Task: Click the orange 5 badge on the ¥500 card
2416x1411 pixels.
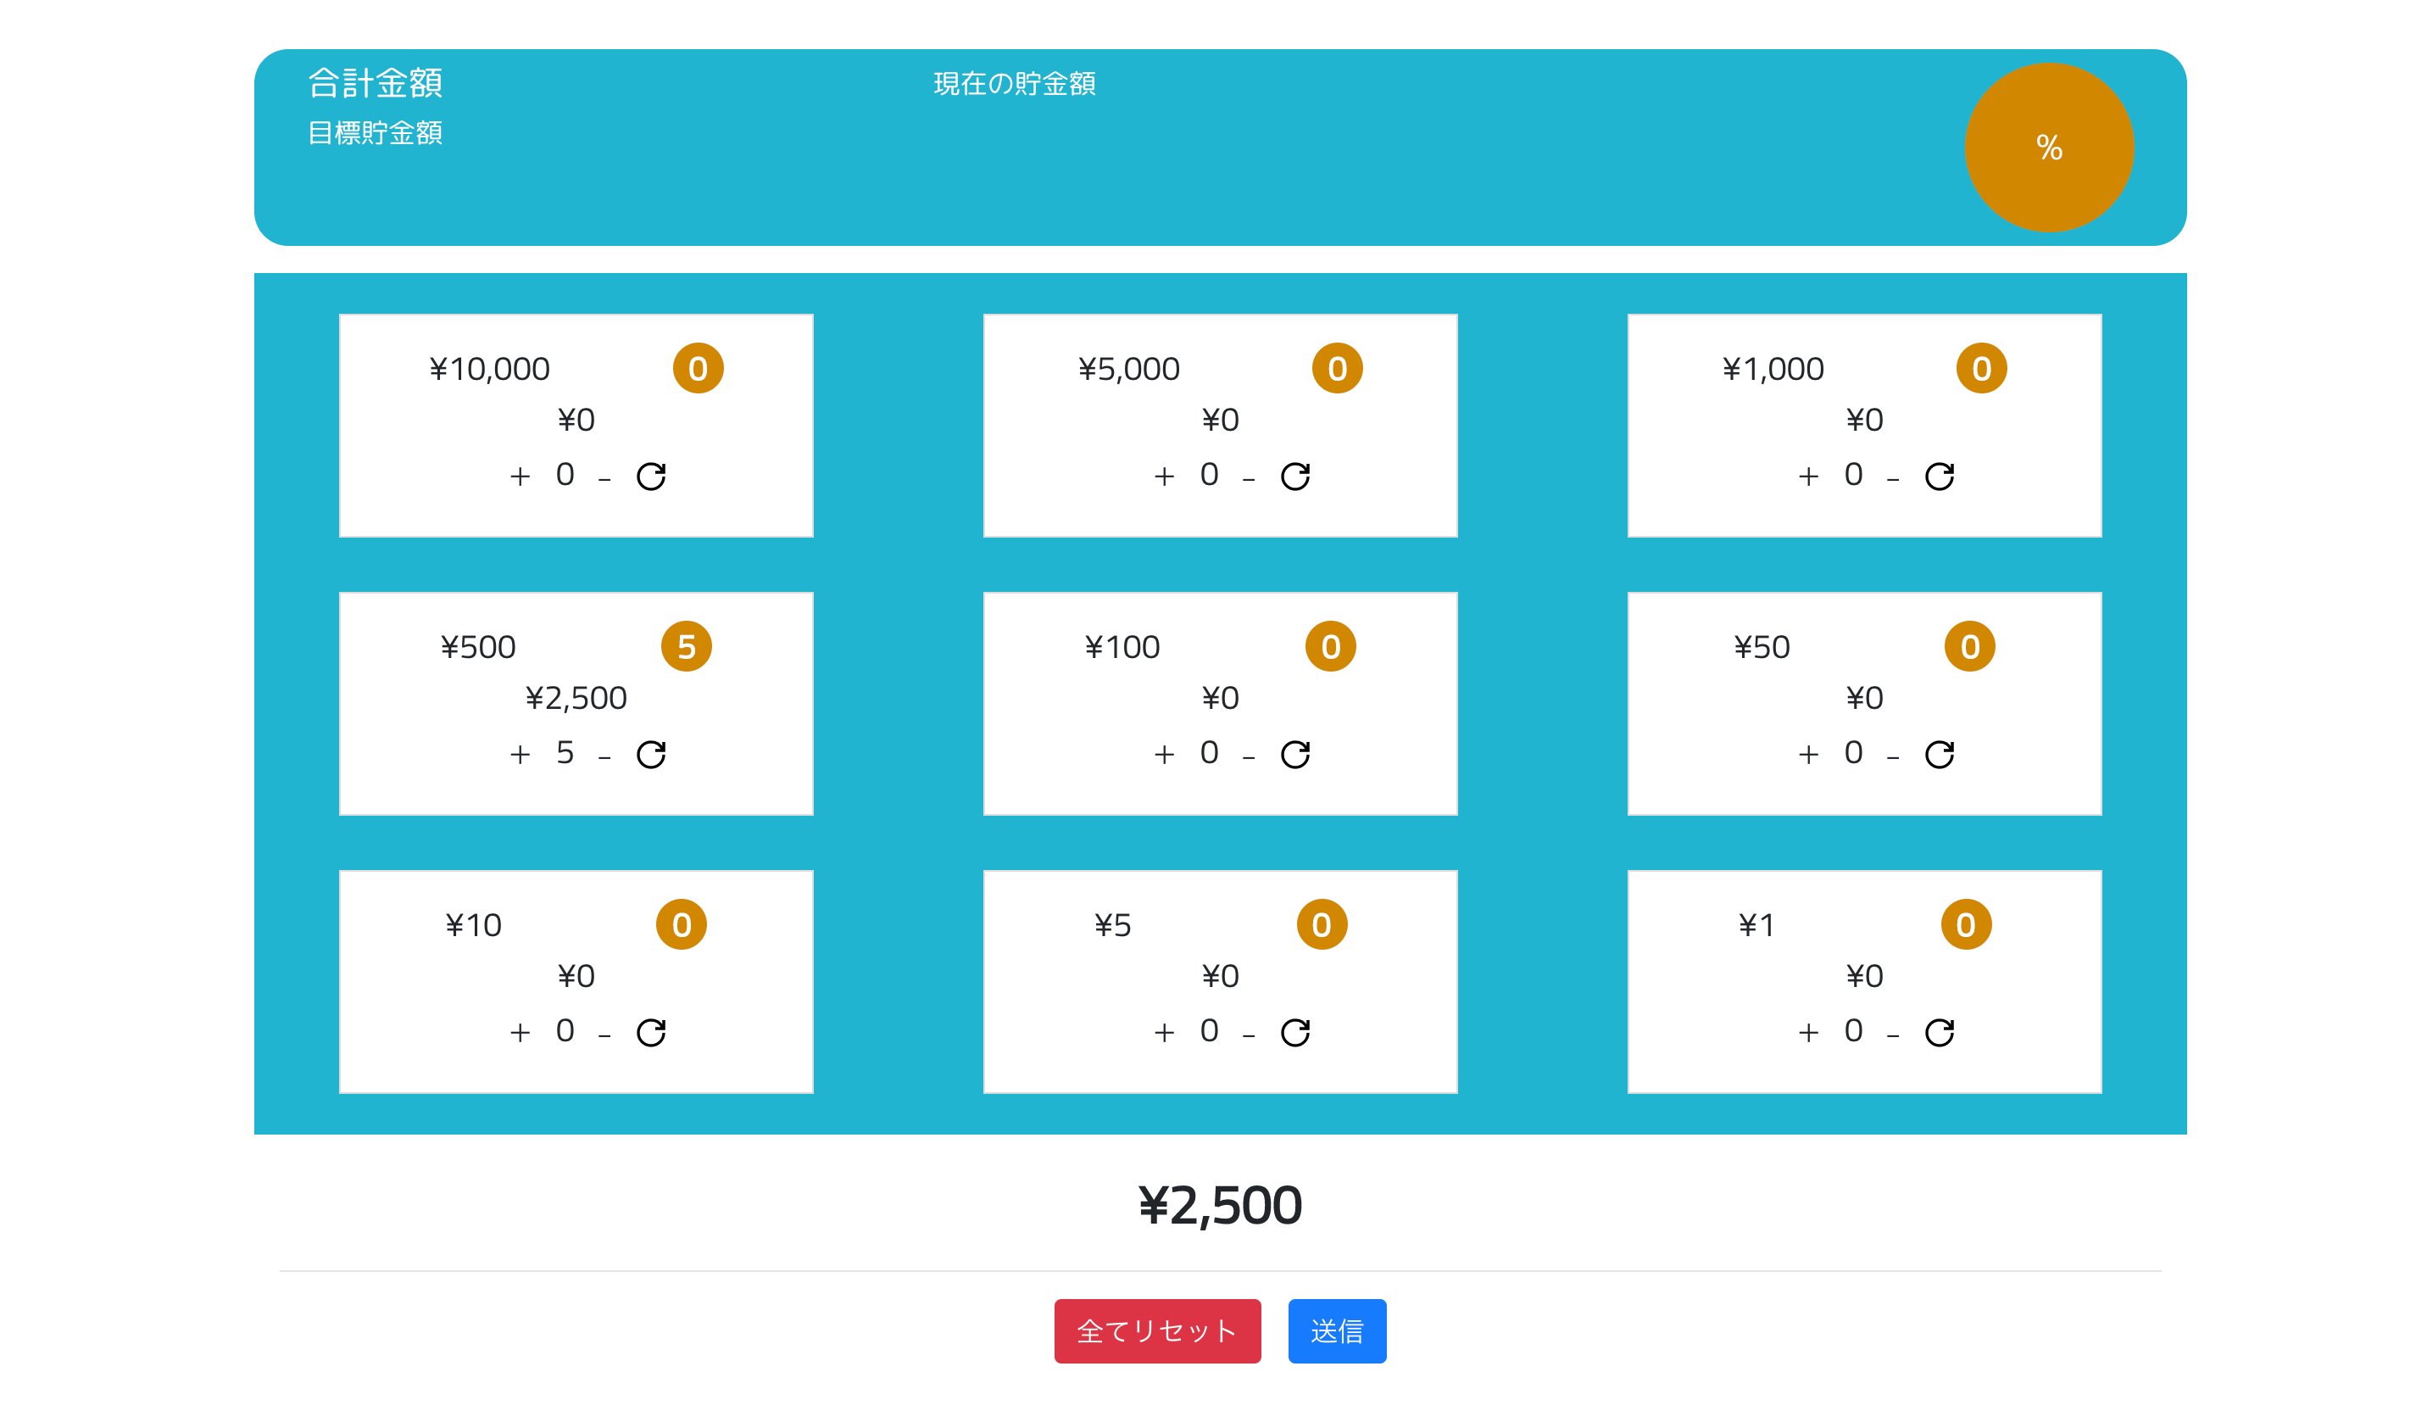Action: (687, 646)
